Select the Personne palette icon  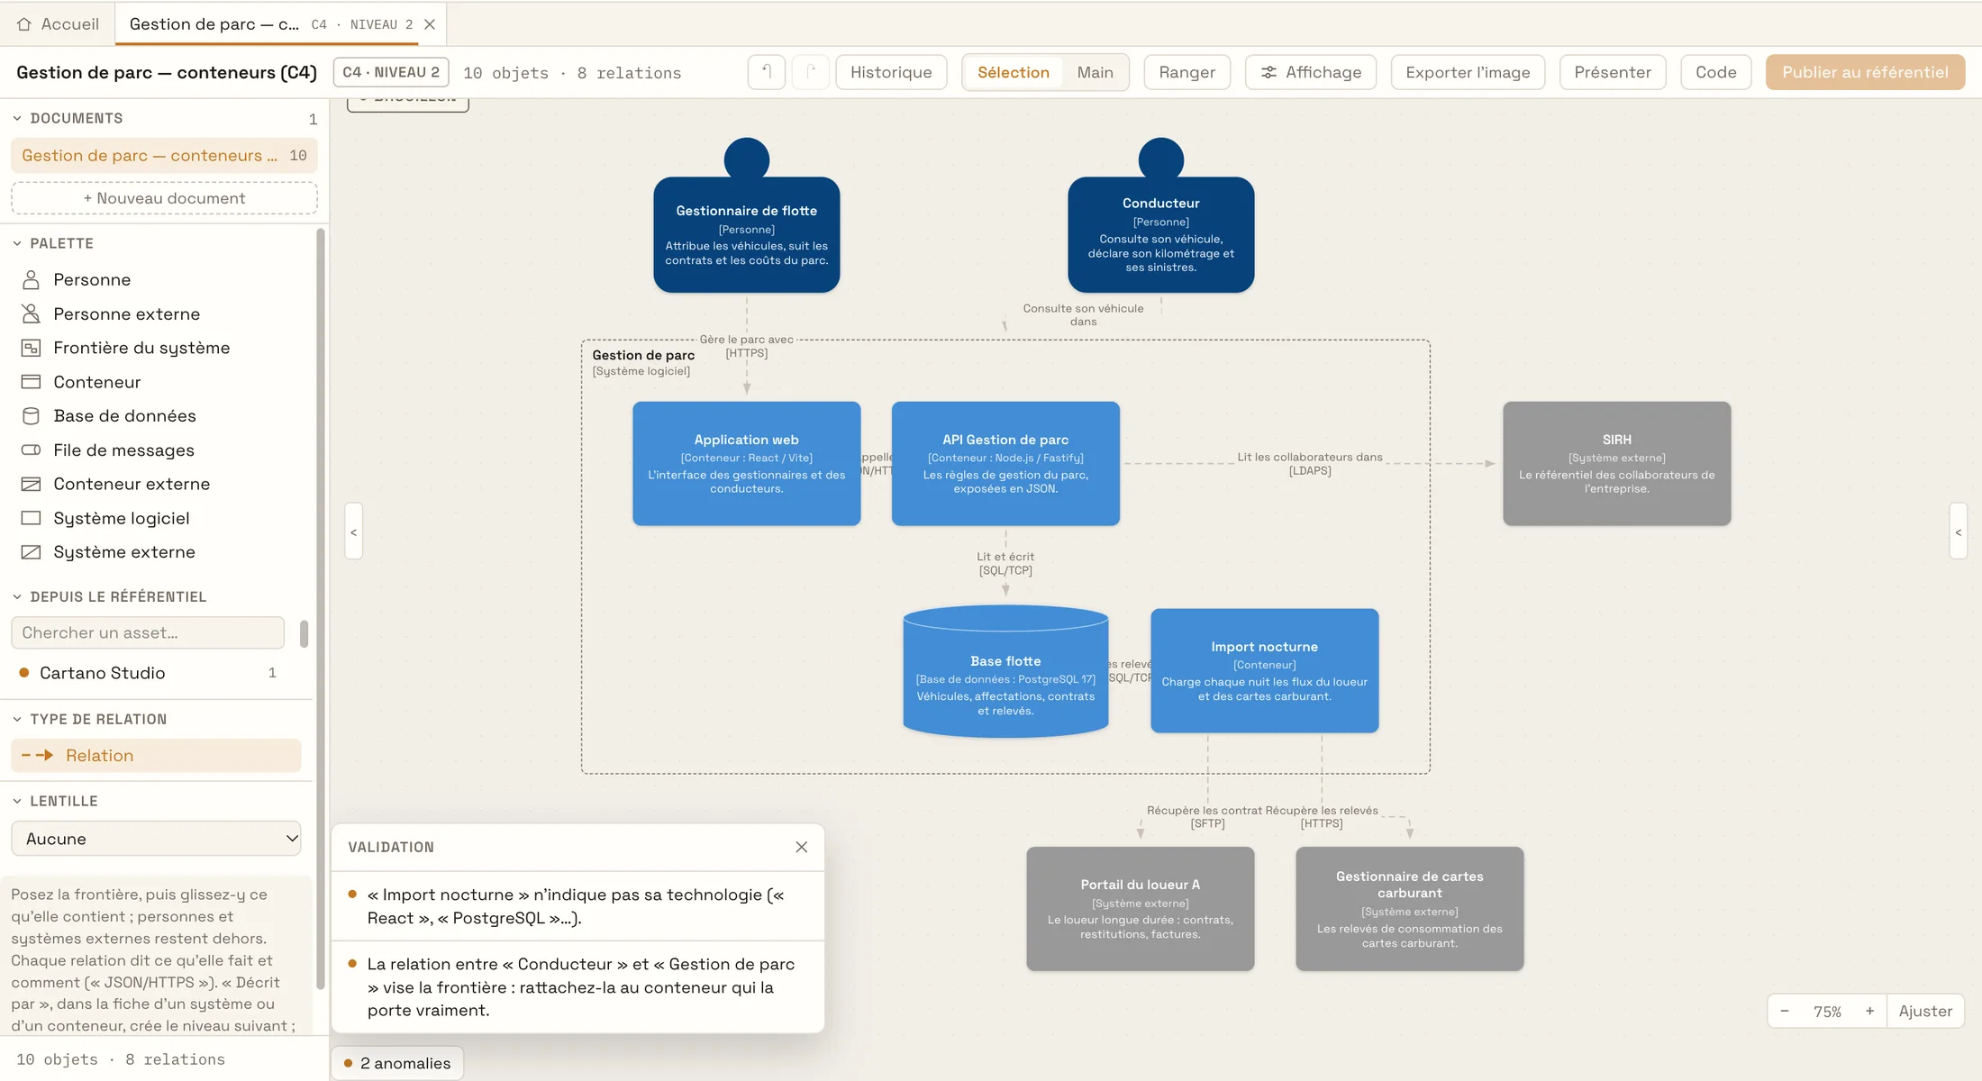tap(31, 280)
